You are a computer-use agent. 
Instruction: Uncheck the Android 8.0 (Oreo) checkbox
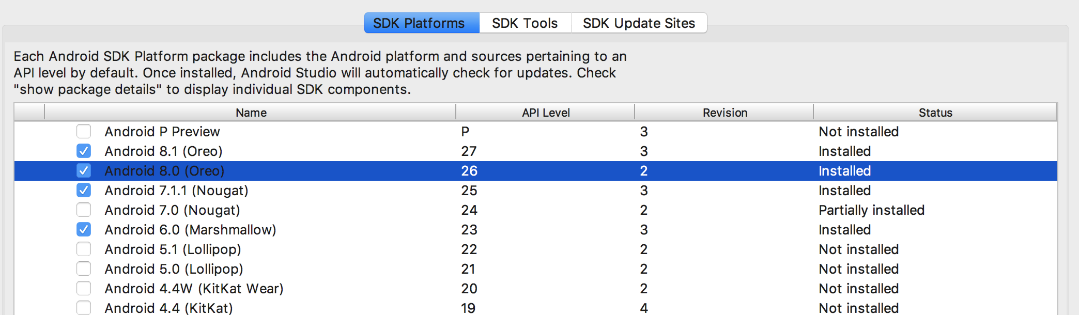pos(84,170)
